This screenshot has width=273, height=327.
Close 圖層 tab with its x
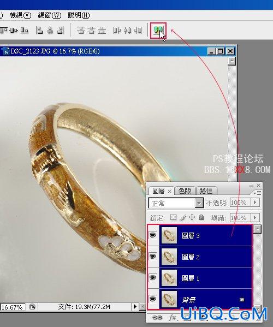pos(170,191)
